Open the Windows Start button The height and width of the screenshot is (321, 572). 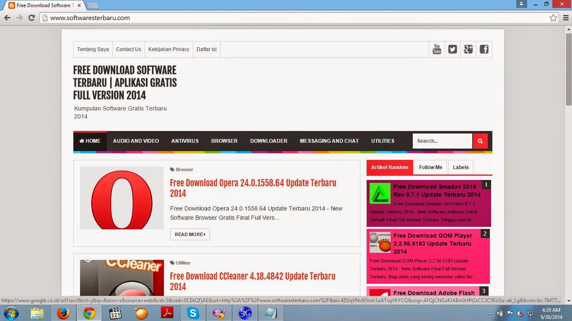click(10, 313)
